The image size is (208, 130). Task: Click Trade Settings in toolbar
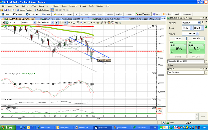click(42, 10)
